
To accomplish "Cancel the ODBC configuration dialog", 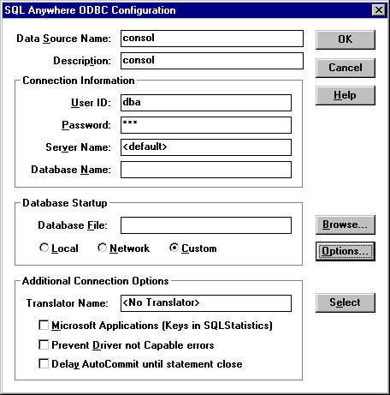I will (x=346, y=68).
